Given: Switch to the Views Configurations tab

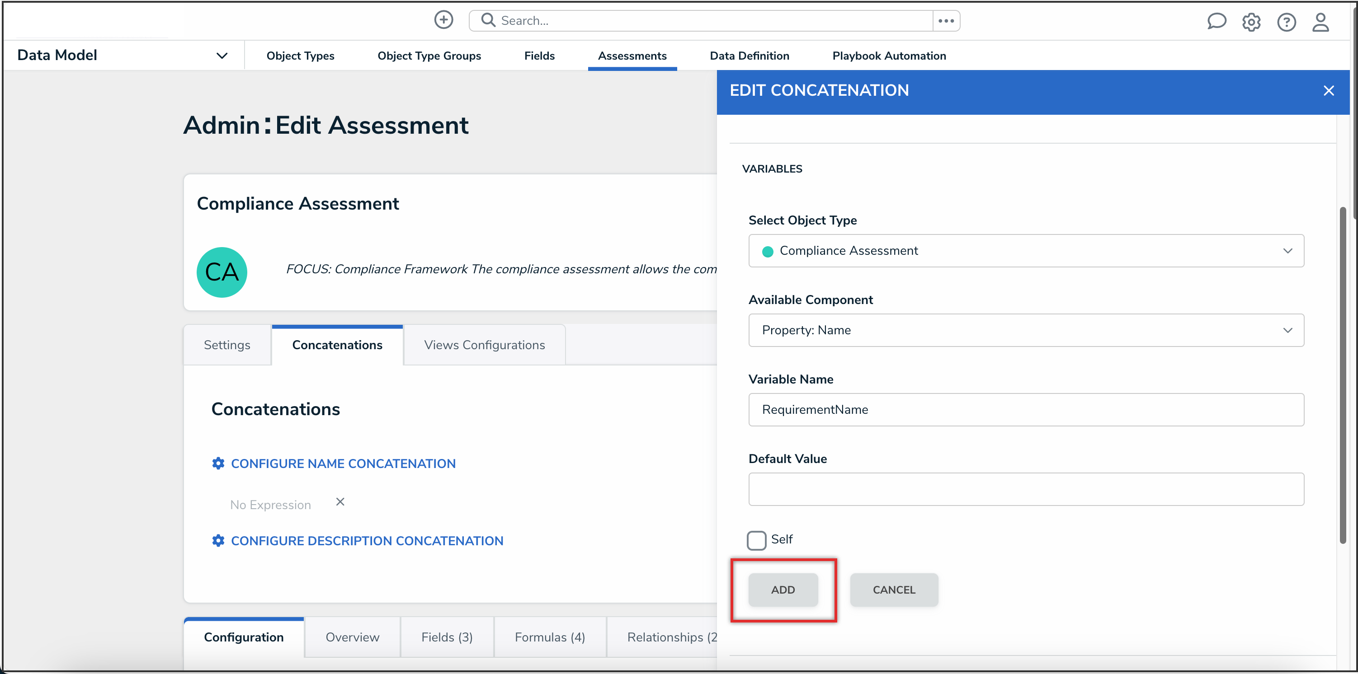Looking at the screenshot, I should [x=484, y=345].
